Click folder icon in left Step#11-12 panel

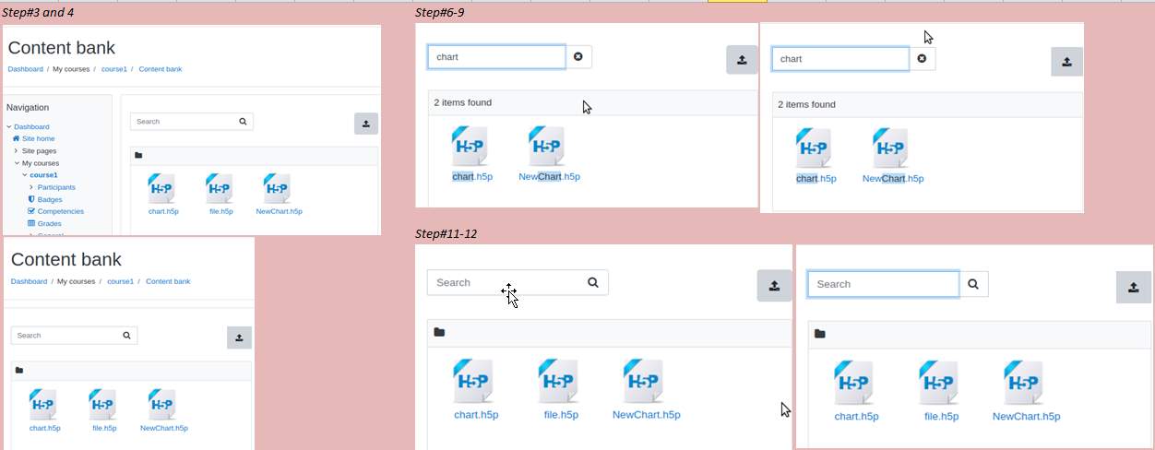(439, 332)
